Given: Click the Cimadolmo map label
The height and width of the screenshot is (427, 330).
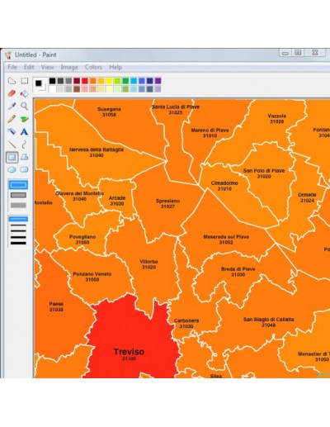Looking at the screenshot, I should [224, 183].
